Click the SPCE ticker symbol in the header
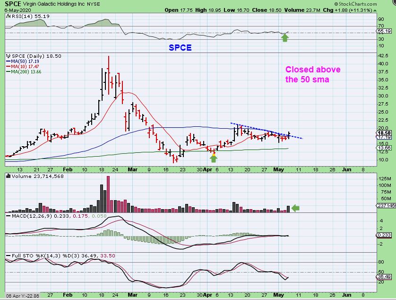The height and width of the screenshot is (300, 396). coord(13,4)
